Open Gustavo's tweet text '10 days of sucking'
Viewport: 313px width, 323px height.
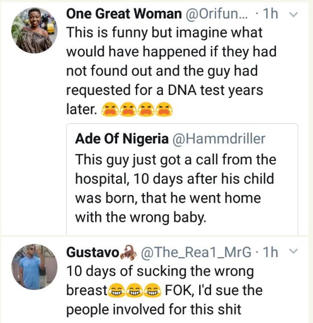point(164,290)
